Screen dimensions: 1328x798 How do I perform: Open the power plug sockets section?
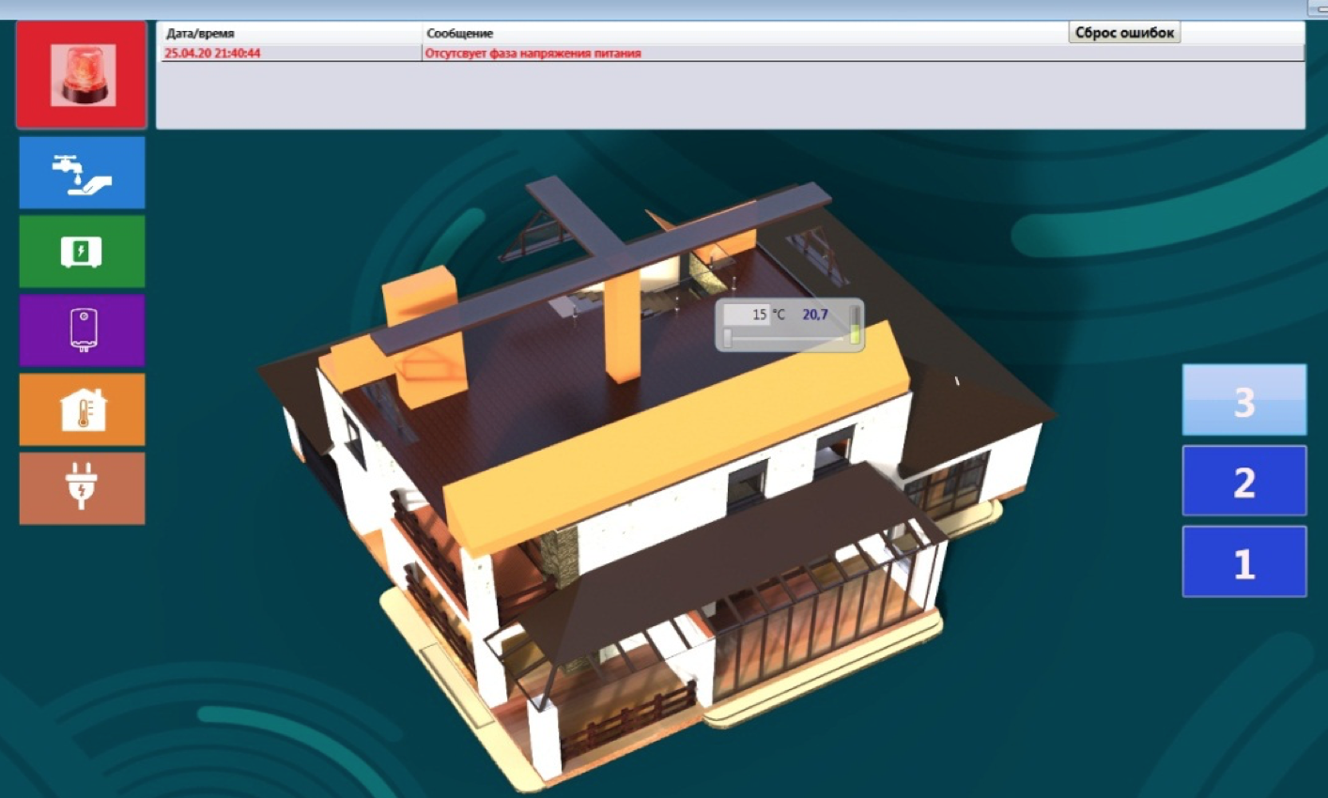pyautogui.click(x=82, y=488)
